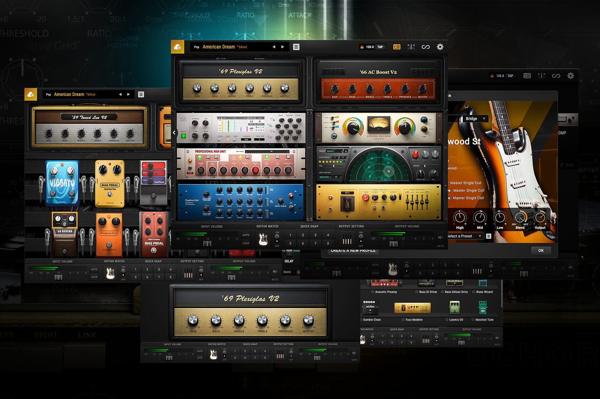Click the guitar icon under Guitar Match
The image size is (600, 399).
262,239
